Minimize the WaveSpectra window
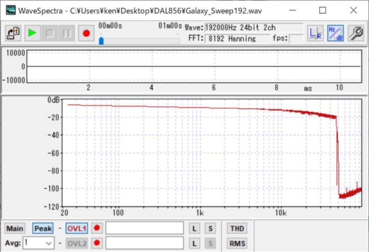Viewport: 369px width, 252px height. (x=292, y=10)
